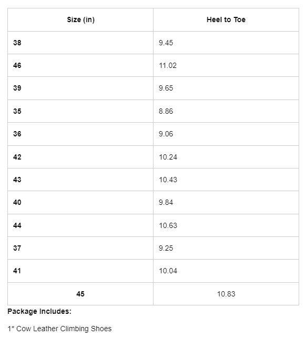This screenshot has width=306, height=337.
Task: Click the size 44 cell
Action: coord(80,225)
